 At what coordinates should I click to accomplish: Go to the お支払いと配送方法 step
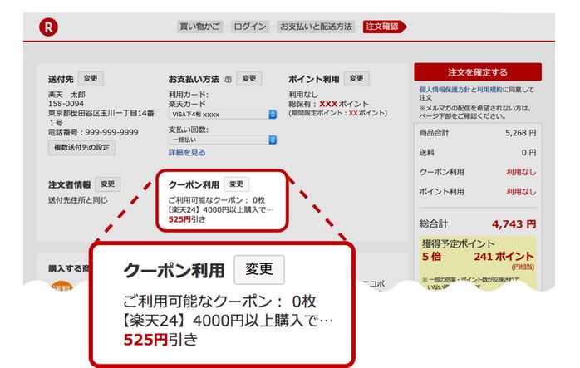[316, 27]
